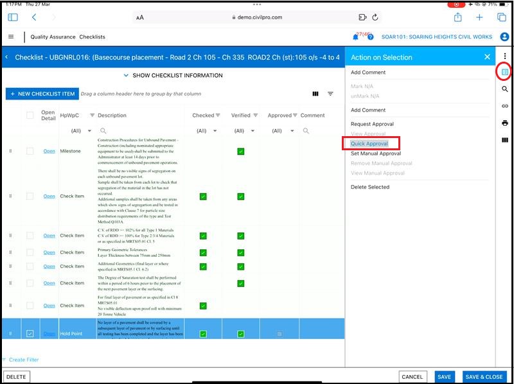Click the Safari share icon
The height and width of the screenshot is (384, 514).
pos(457,17)
